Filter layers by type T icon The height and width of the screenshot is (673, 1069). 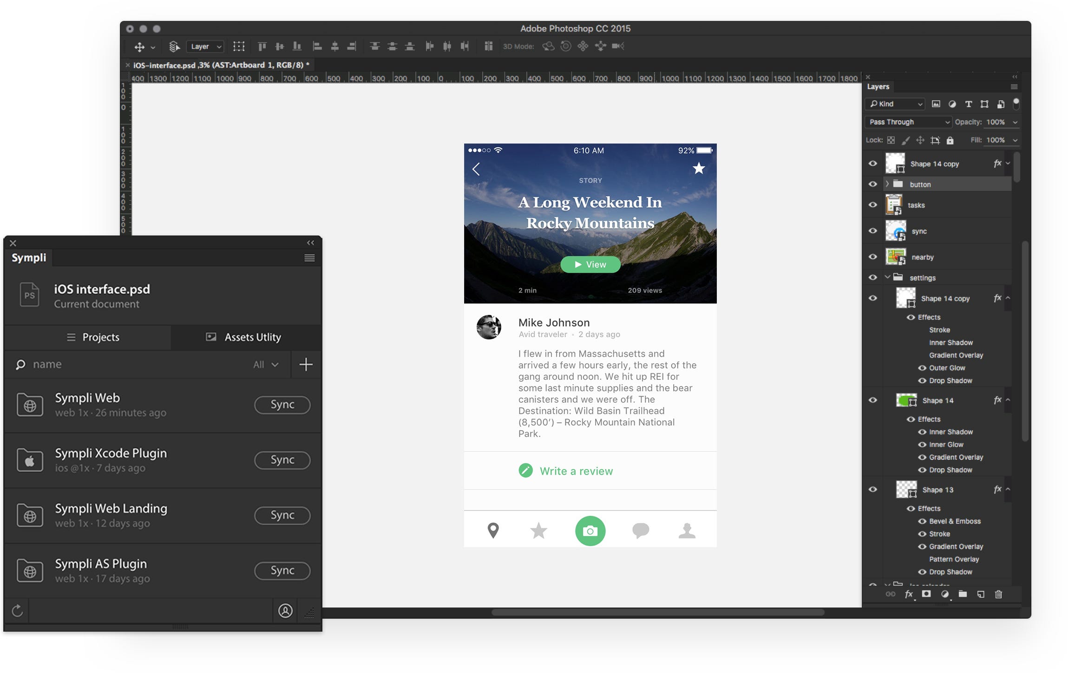(x=968, y=104)
